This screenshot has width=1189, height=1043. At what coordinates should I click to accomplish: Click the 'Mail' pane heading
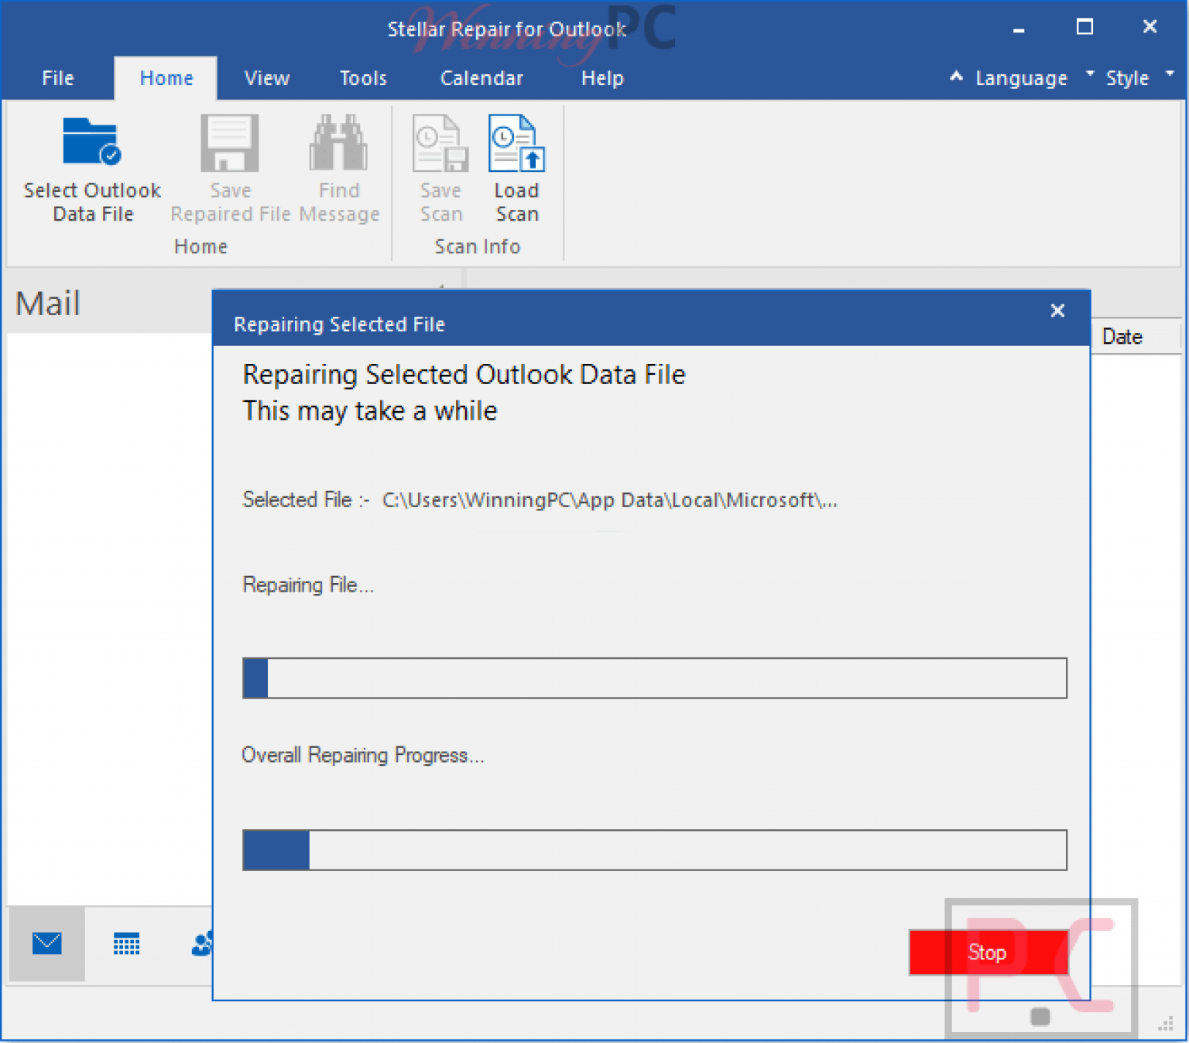(48, 304)
